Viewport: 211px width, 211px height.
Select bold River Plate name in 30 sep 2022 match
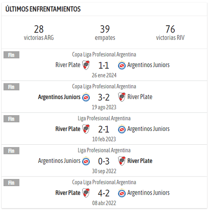(x=140, y=161)
